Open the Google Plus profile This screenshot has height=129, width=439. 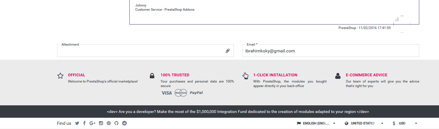(92, 123)
